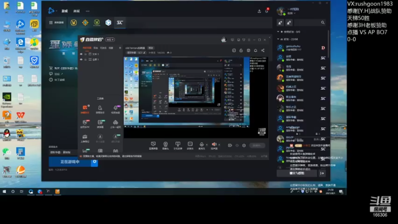Image resolution: width=398 pixels, height=224 pixels.
Task: Open the play together tool icon
Action: (x=115, y=123)
